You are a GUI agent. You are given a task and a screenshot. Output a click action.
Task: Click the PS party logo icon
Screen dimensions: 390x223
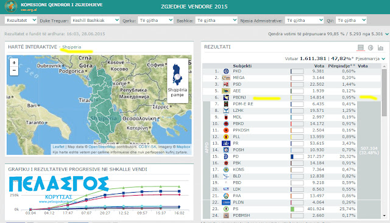tap(226, 209)
